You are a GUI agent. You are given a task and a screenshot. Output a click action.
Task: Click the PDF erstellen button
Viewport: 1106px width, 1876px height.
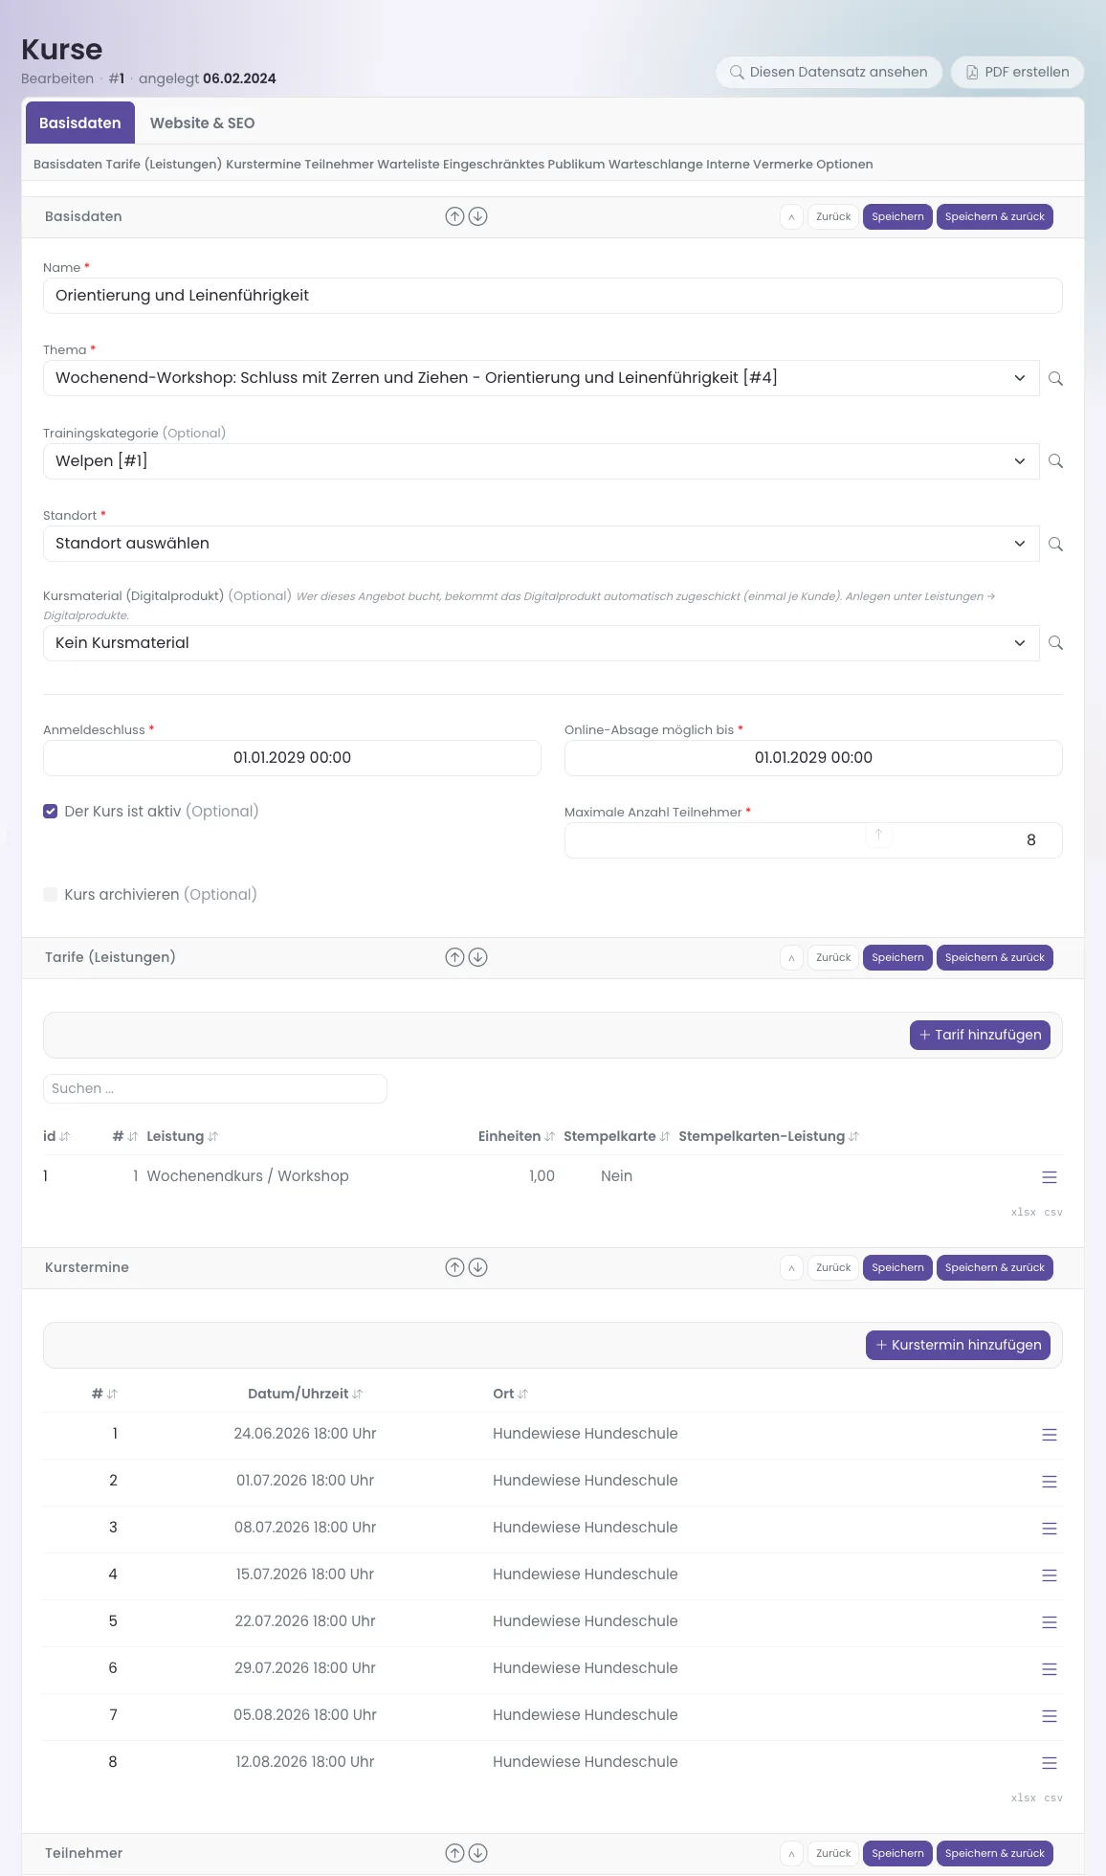pyautogui.click(x=1017, y=72)
